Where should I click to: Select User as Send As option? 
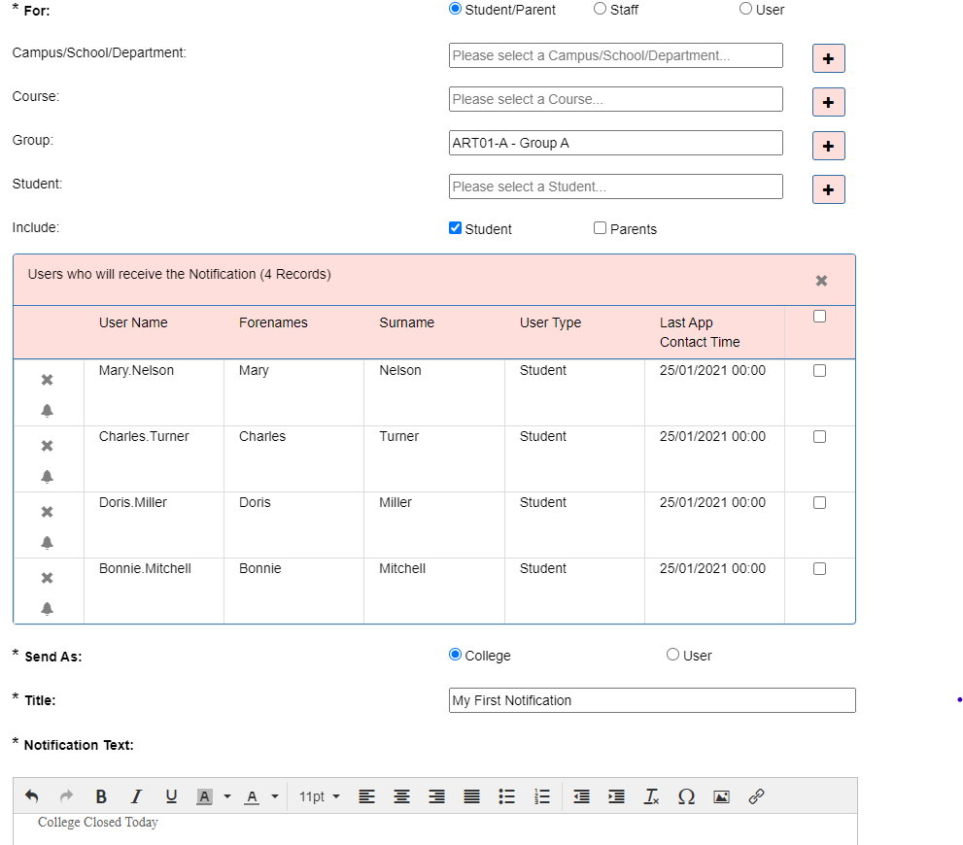click(673, 655)
